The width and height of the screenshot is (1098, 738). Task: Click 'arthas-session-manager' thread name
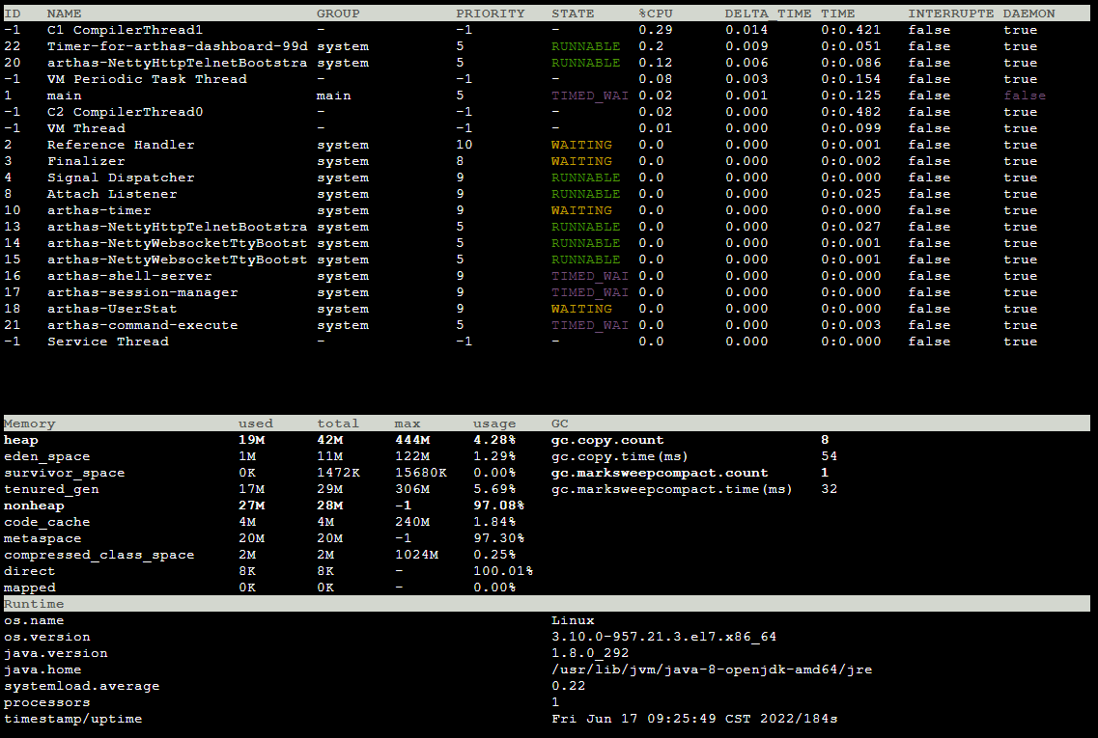[x=142, y=292]
